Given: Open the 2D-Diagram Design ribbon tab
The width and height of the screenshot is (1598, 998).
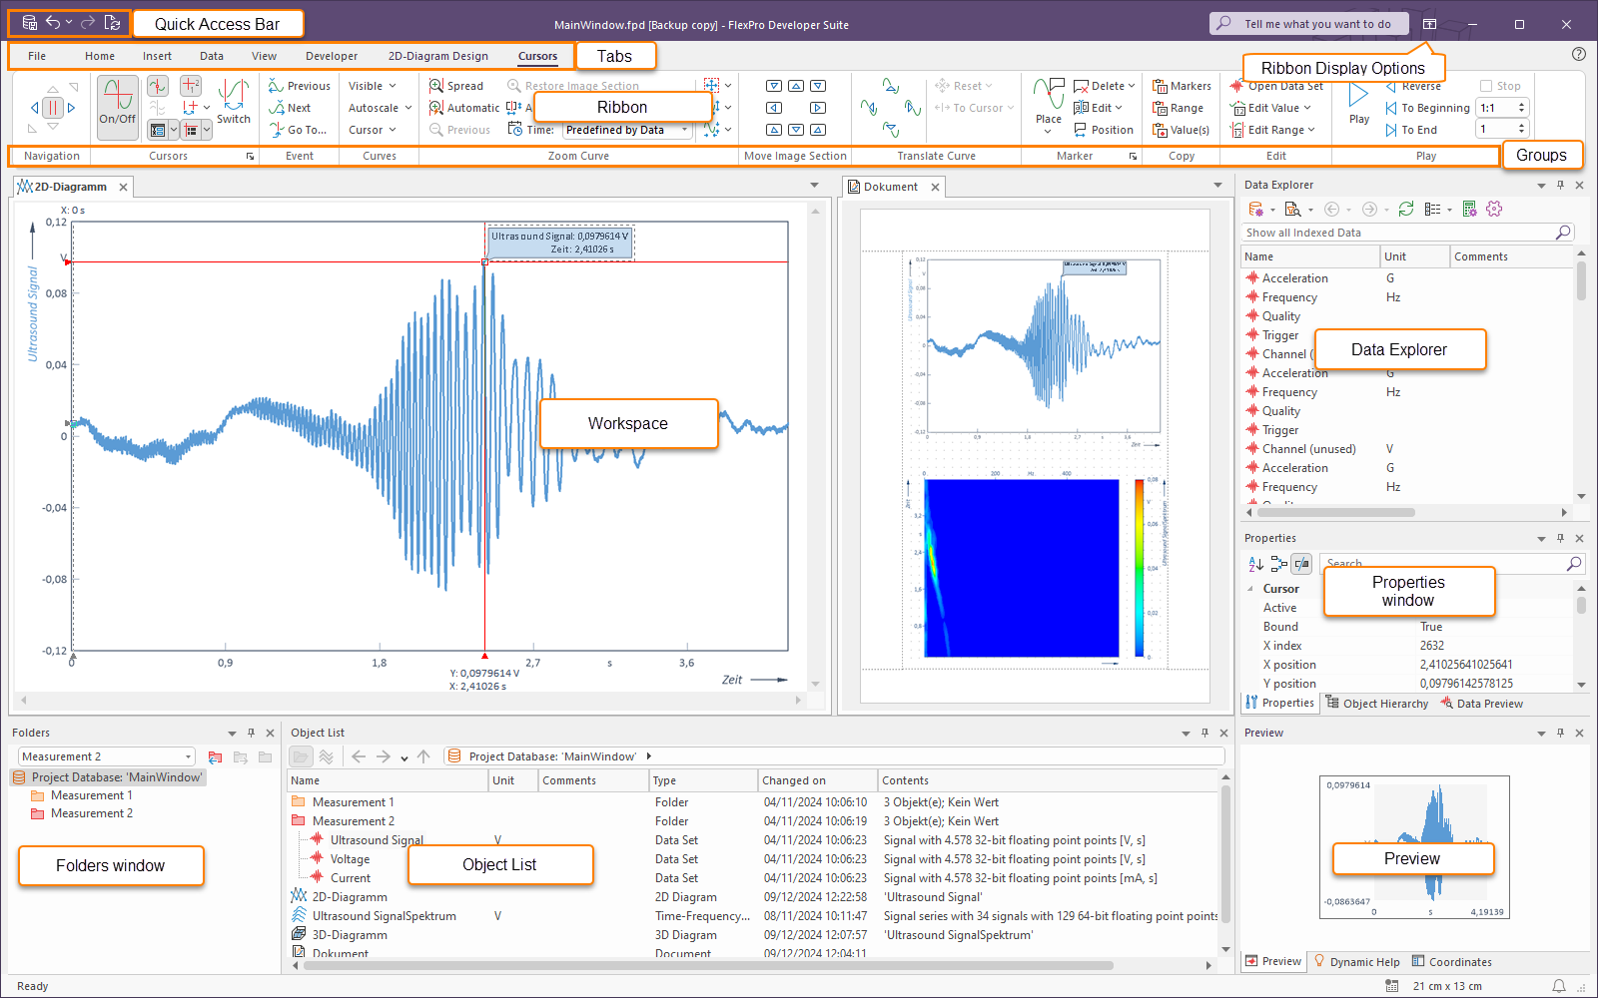Looking at the screenshot, I should [x=437, y=56].
